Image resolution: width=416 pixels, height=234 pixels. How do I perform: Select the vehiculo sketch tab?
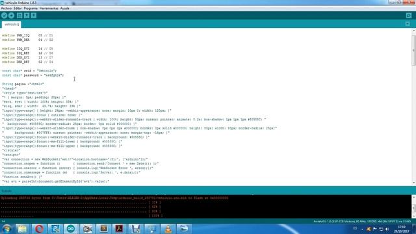tap(12, 25)
